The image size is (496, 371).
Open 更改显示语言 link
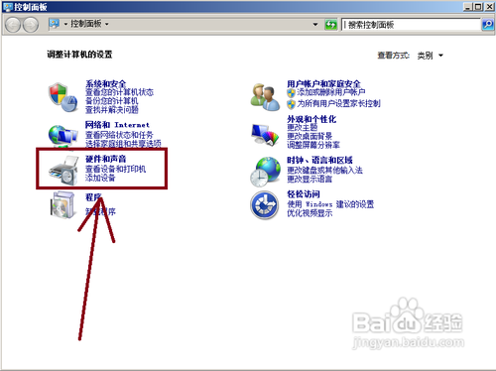[310, 180]
